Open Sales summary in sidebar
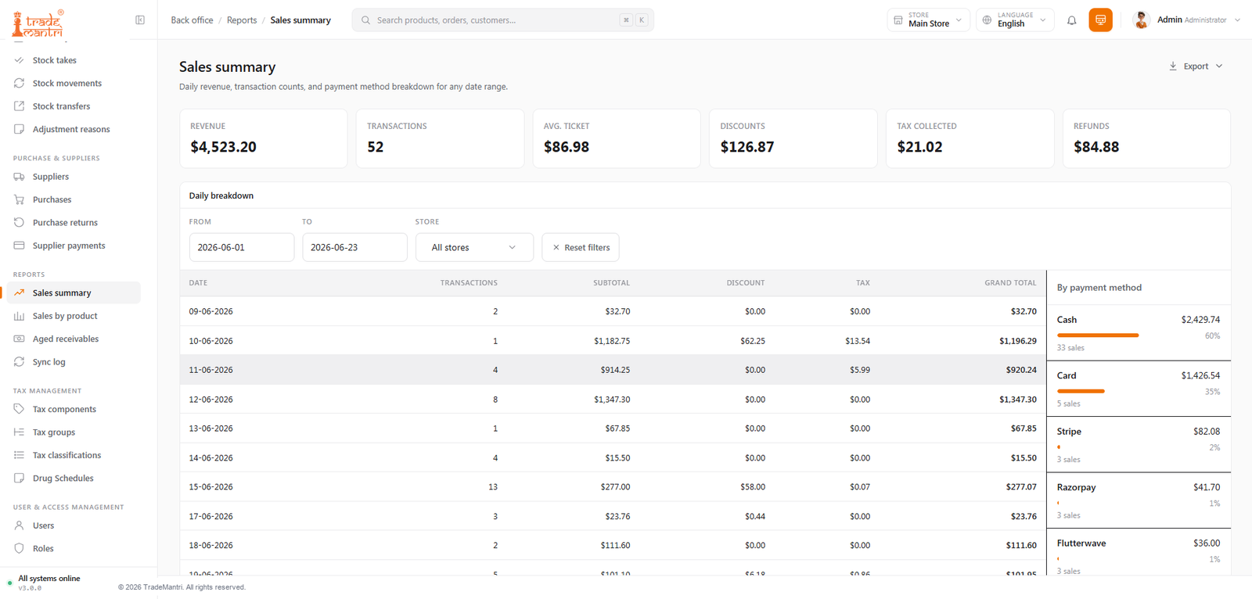Screen dimensions: 1252x599 [74, 293]
